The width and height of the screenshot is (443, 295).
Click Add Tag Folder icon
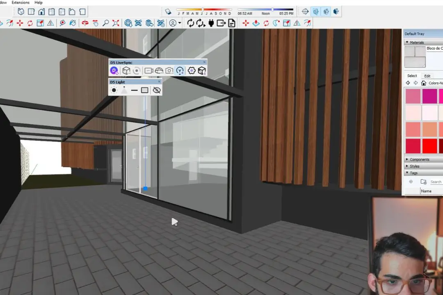[x=423, y=182]
